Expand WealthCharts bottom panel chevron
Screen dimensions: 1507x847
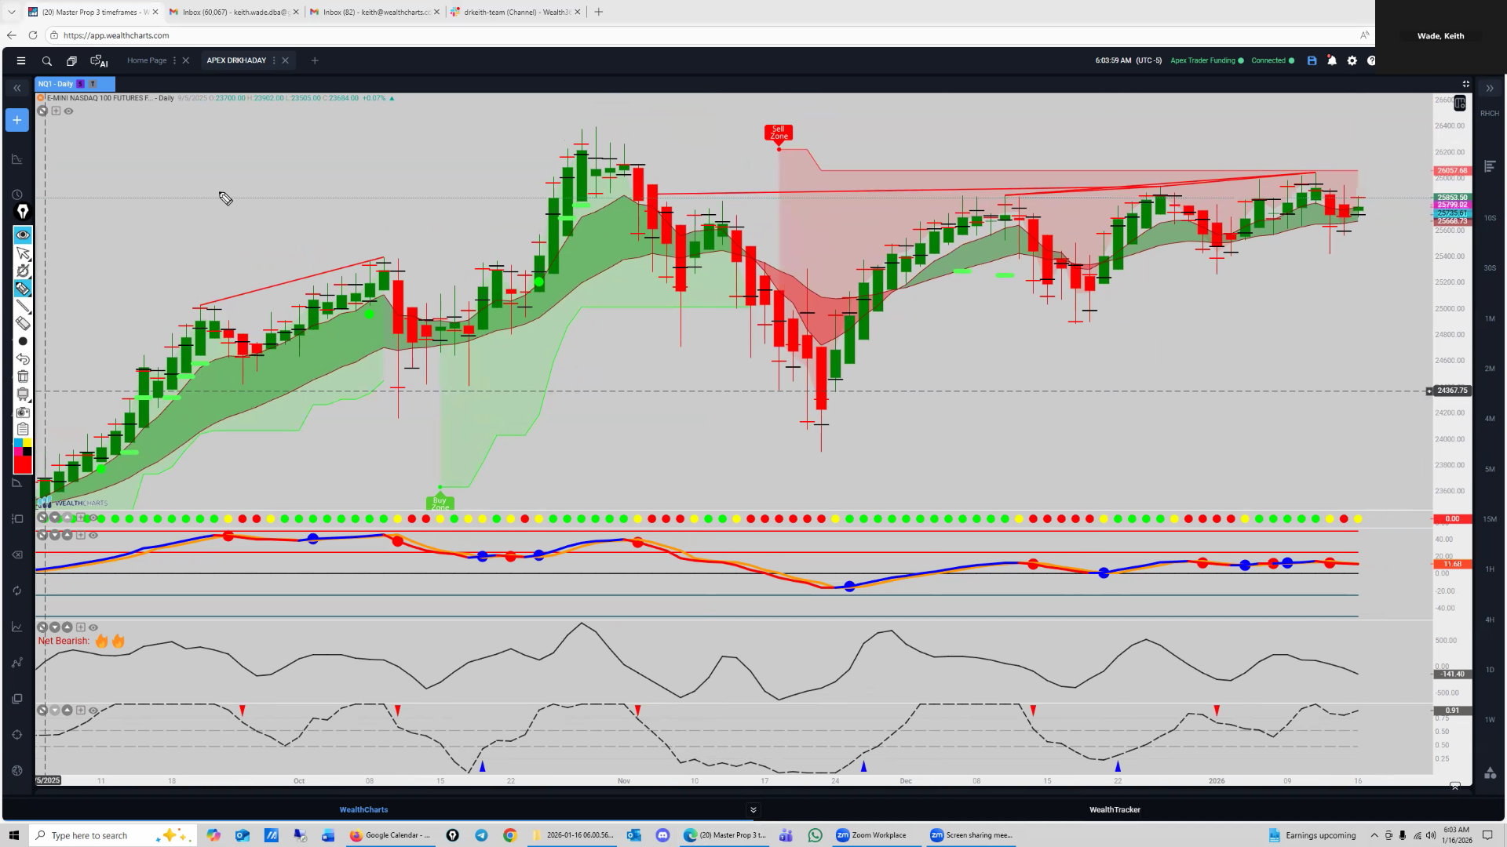coord(753,810)
